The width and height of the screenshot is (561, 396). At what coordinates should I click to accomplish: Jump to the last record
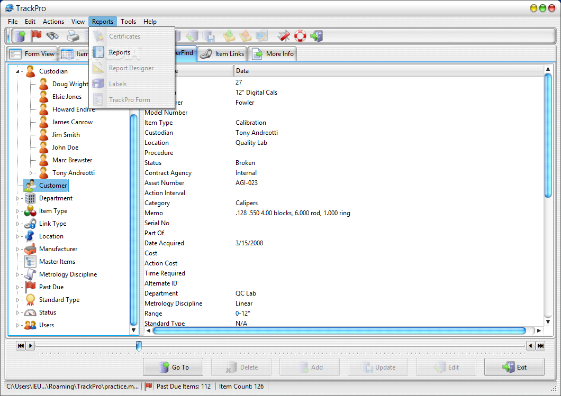(540, 346)
